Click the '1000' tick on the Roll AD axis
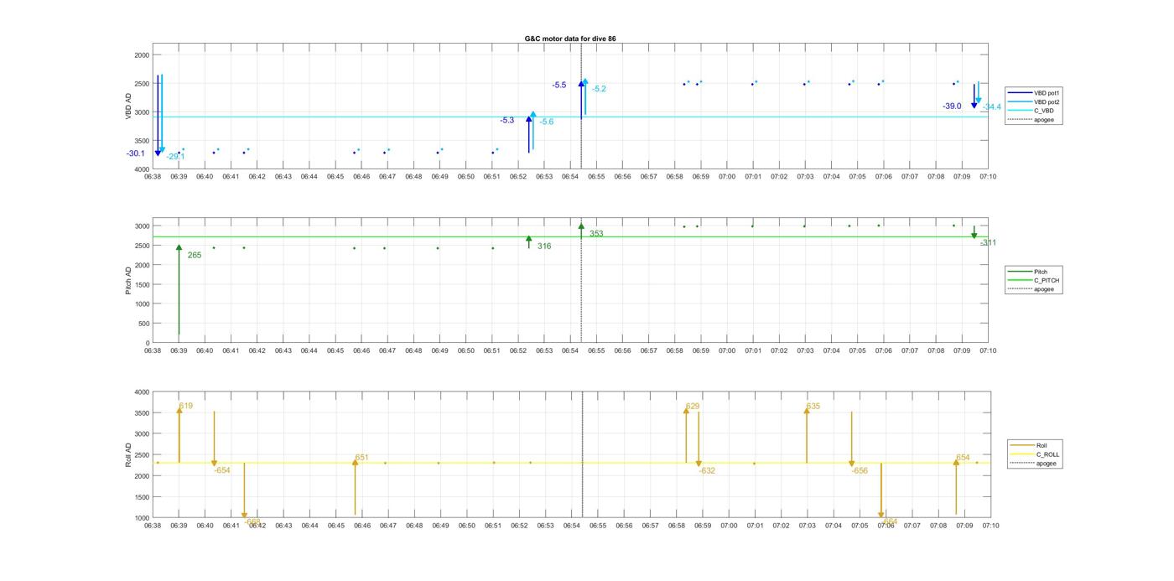Viewport: 1174px width, 581px height. point(142,518)
